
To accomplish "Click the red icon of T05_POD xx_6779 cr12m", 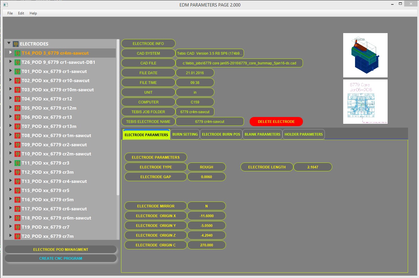I will tap(17, 108).
